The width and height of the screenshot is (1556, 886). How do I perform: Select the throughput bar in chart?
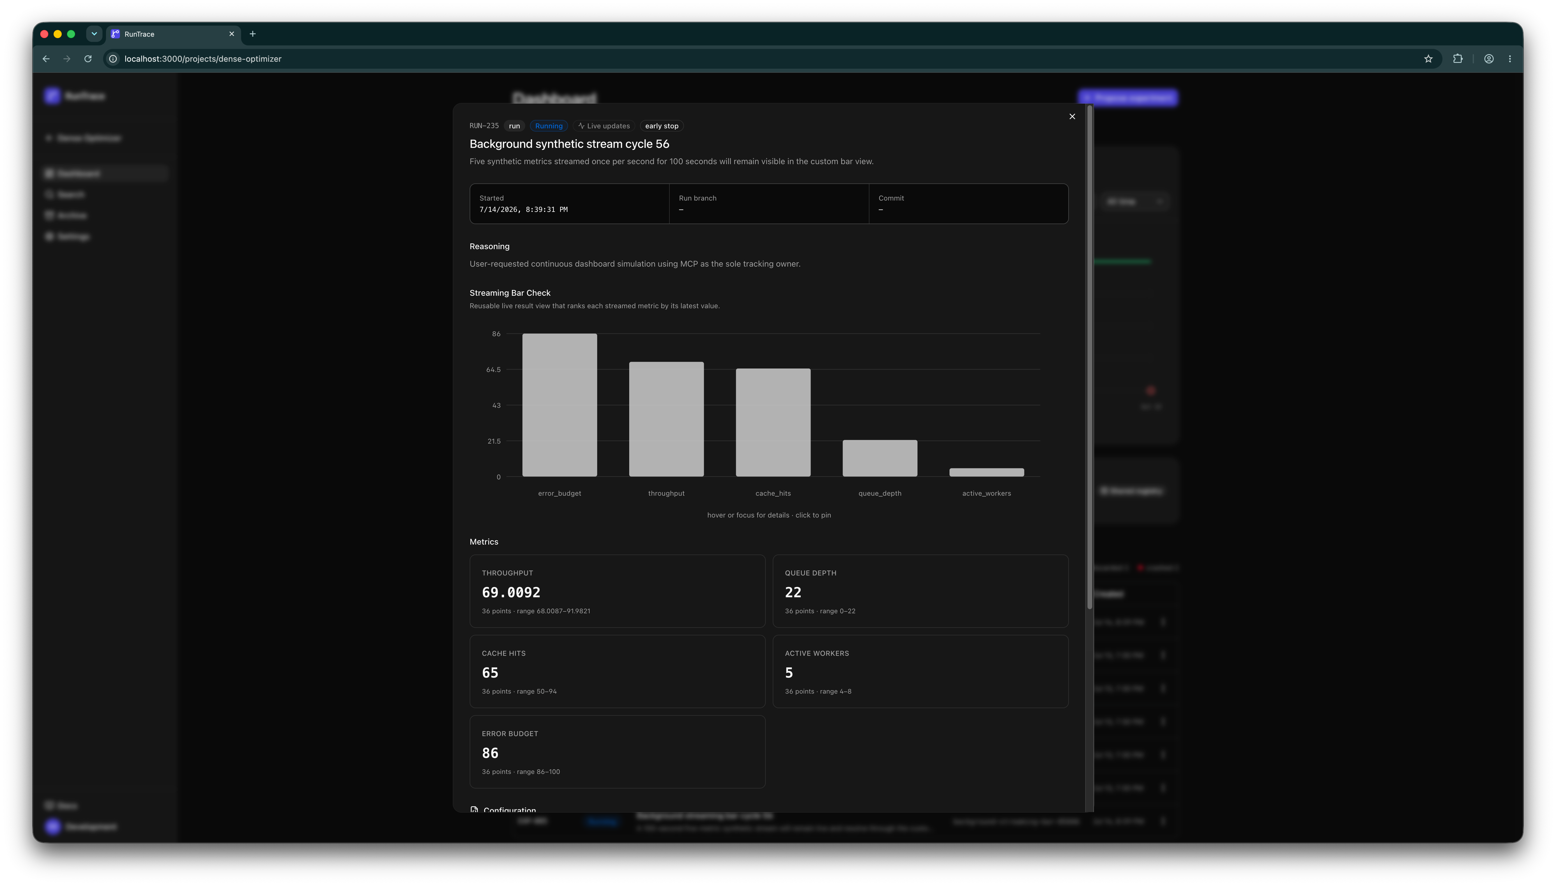tap(666, 419)
